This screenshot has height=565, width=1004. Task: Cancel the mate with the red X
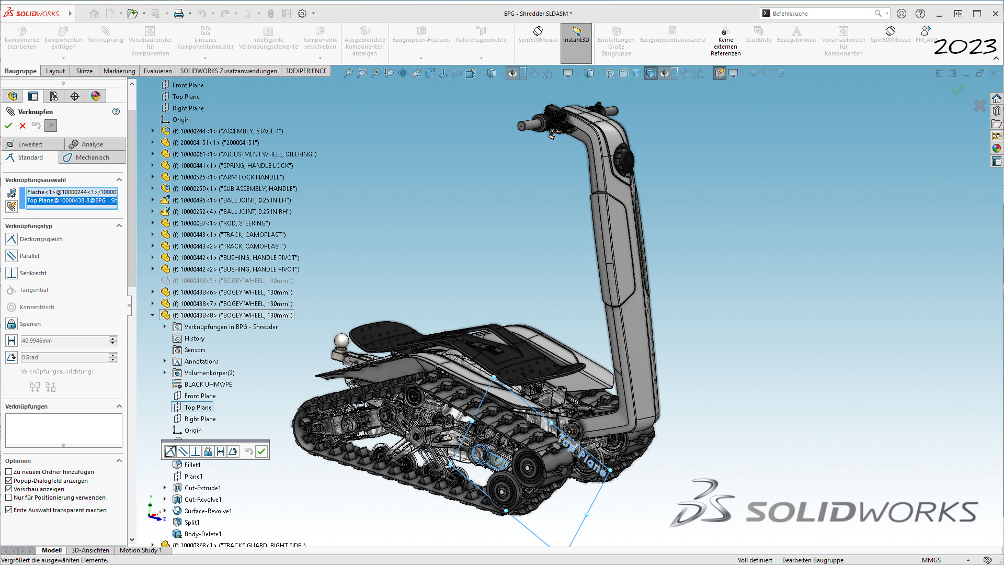pos(22,126)
